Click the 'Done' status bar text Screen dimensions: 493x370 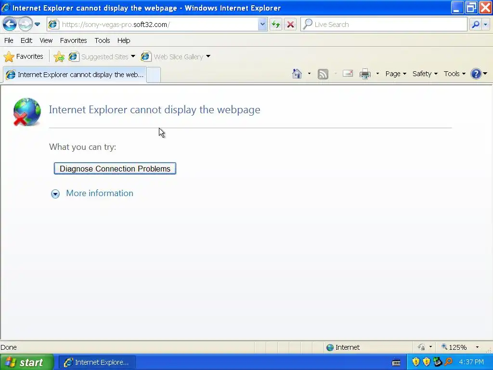(9, 347)
